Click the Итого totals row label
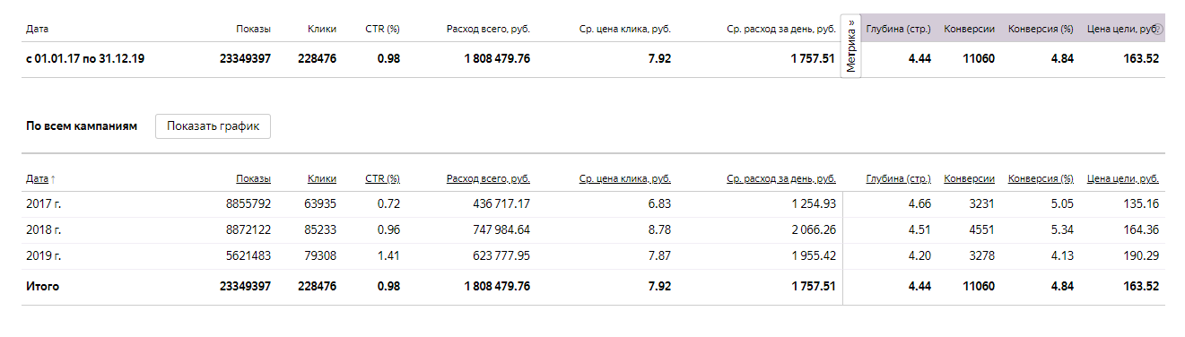Screen dimensions: 1185x337 tap(43, 287)
